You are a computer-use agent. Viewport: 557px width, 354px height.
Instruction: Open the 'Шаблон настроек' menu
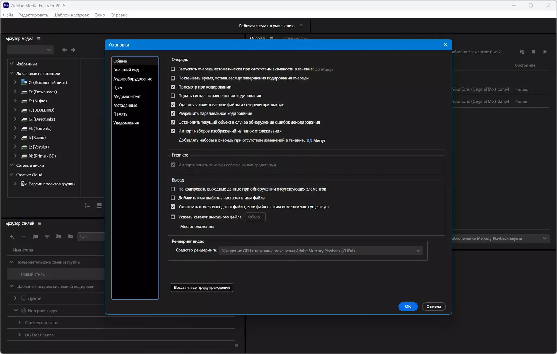(x=71, y=15)
